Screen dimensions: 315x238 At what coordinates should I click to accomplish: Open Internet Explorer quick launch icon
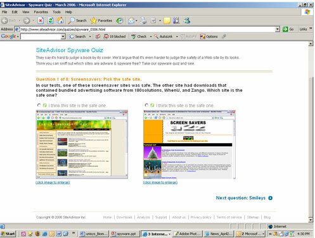click(x=45, y=234)
